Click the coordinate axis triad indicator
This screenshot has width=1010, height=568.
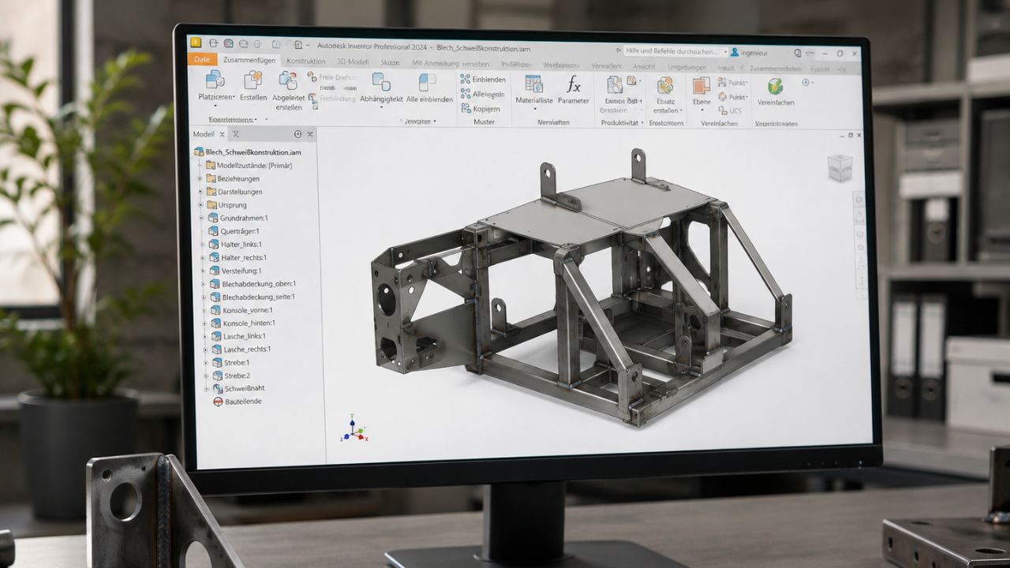point(354,428)
